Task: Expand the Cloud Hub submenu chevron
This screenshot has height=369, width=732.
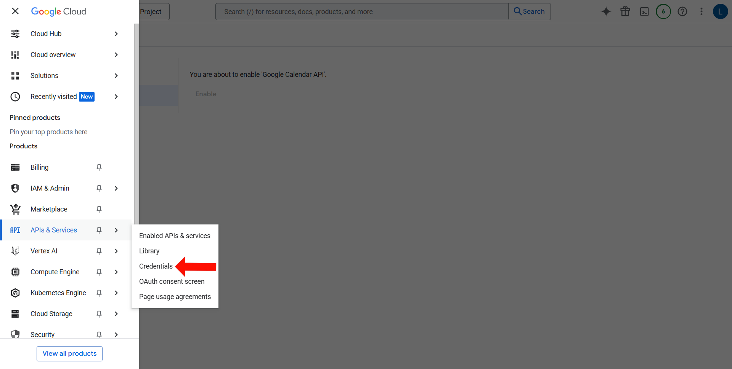Action: click(116, 34)
